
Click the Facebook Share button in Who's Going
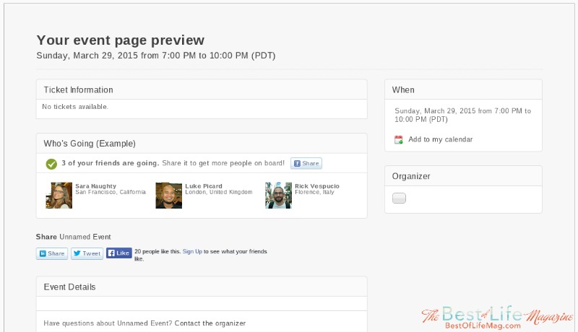point(306,163)
